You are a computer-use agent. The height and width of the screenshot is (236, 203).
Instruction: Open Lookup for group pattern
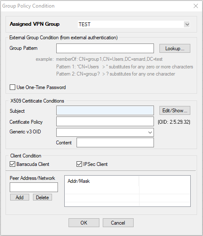pyautogui.click(x=175, y=49)
